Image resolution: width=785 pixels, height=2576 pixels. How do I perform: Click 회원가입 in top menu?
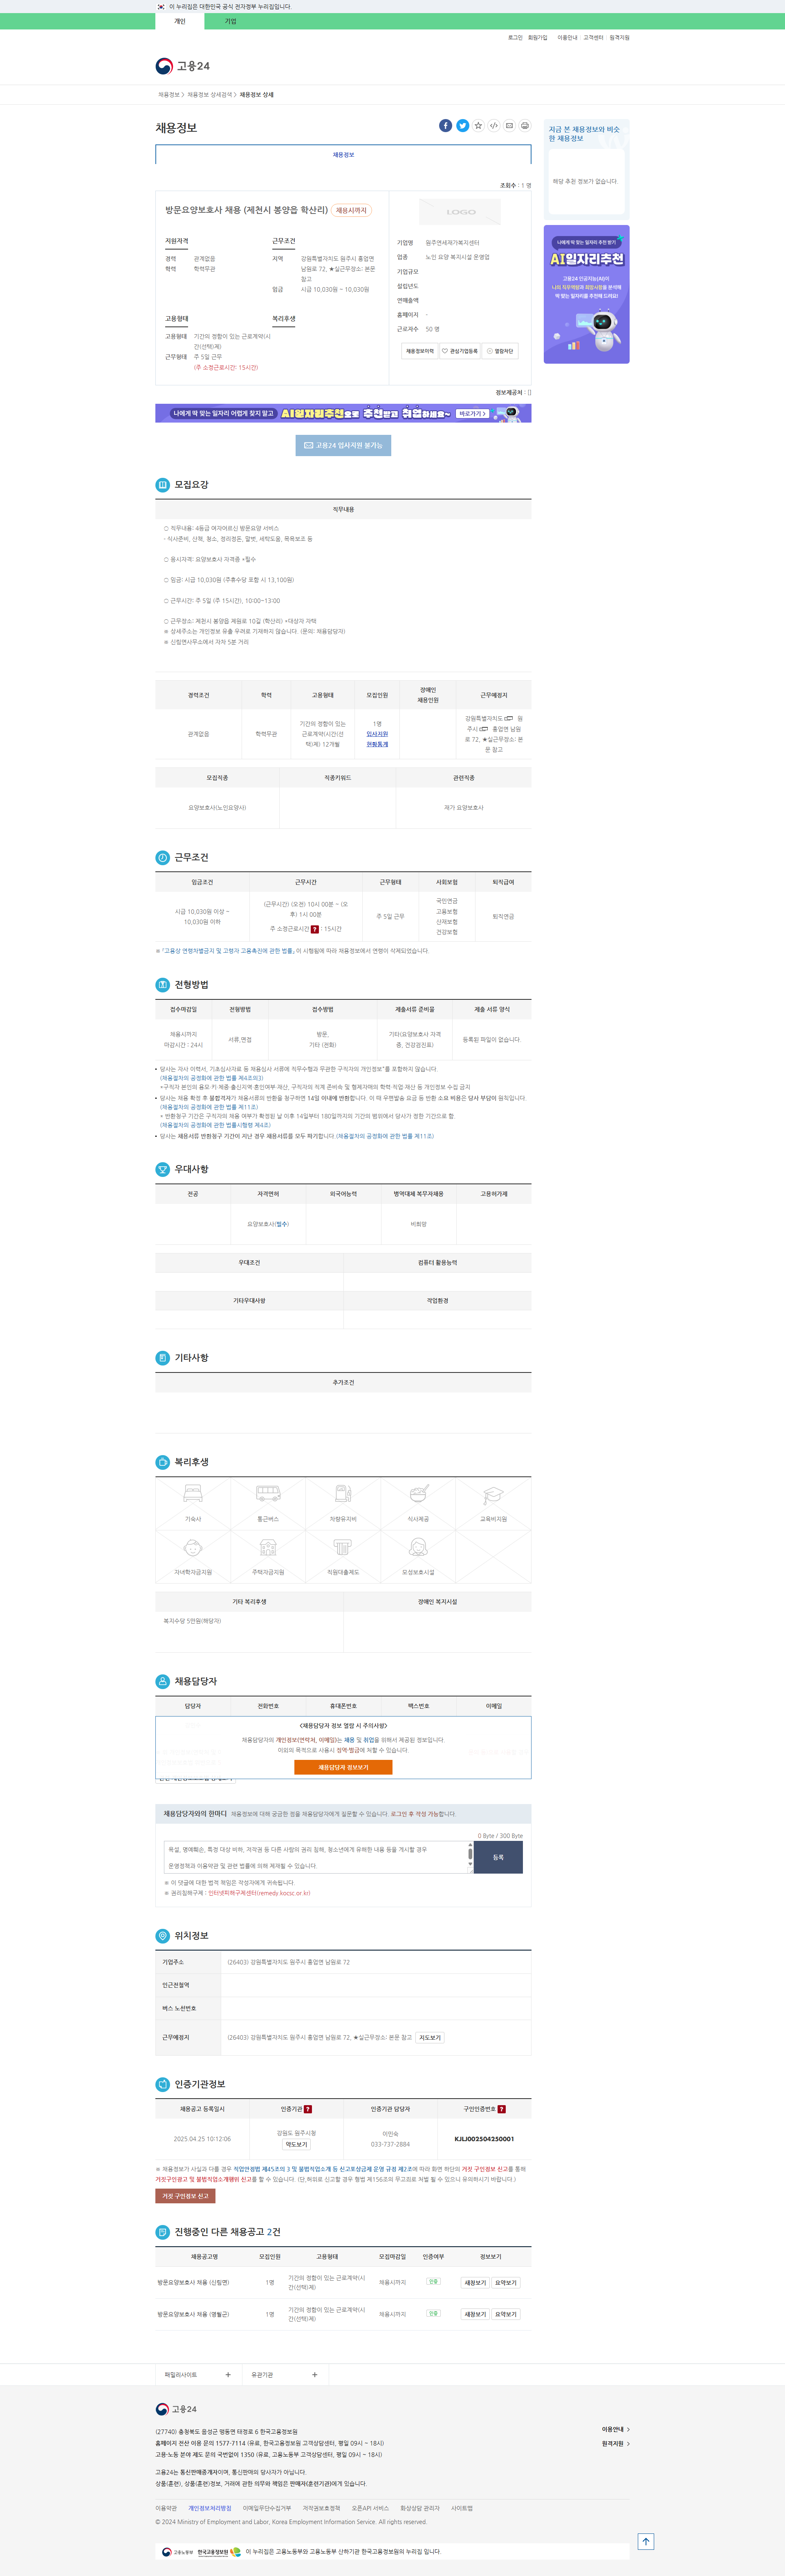pyautogui.click(x=538, y=38)
